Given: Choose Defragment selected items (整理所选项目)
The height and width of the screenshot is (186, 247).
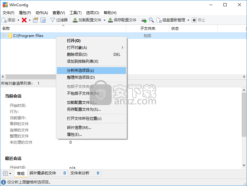Looking at the screenshot, I should [x=91, y=77].
